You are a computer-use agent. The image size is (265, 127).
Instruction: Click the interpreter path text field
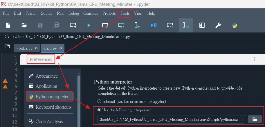point(170,119)
